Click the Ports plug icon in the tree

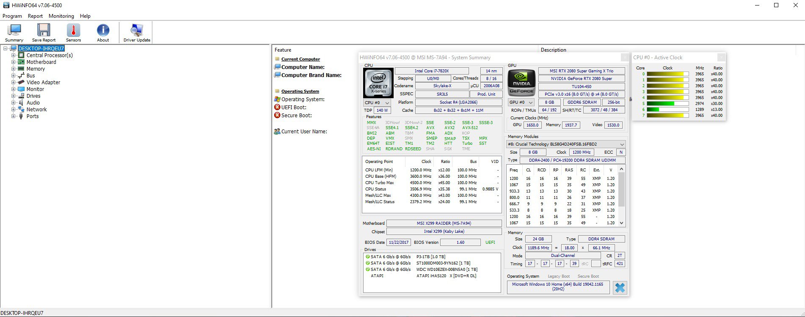pos(21,116)
